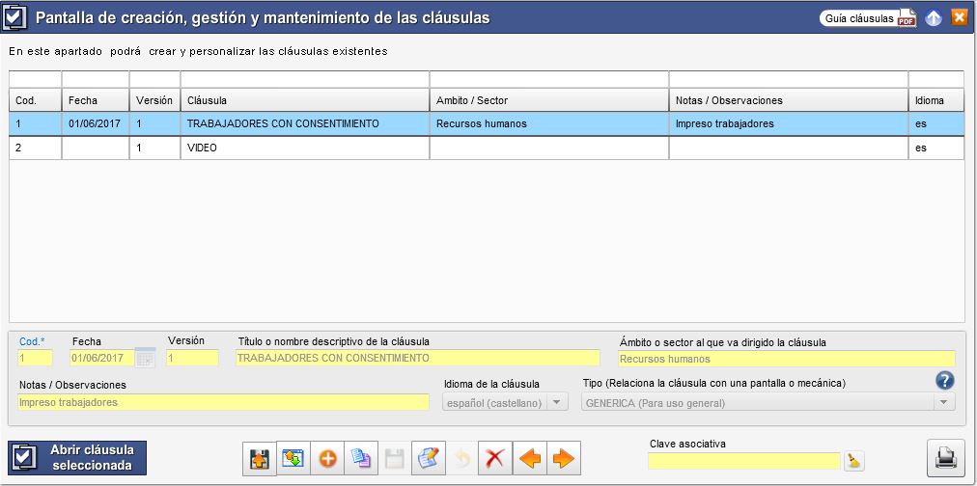The height and width of the screenshot is (486, 977).
Task: Click the Clave asociativa input field
Action: tap(744, 461)
